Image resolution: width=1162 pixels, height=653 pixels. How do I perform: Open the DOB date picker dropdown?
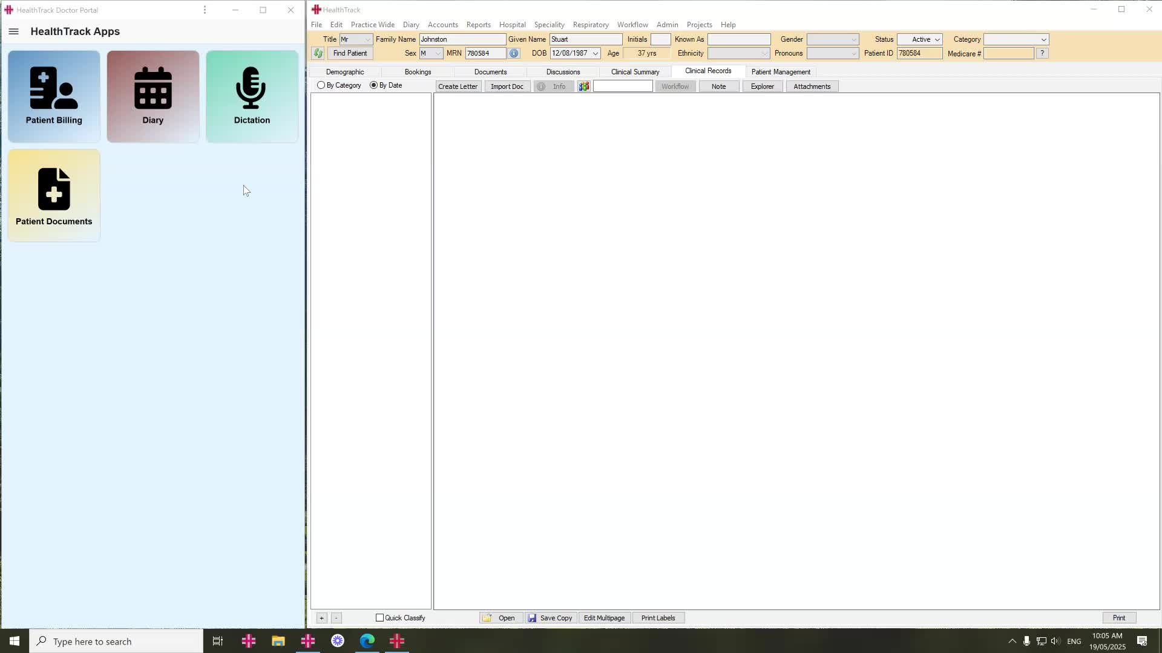(x=595, y=53)
